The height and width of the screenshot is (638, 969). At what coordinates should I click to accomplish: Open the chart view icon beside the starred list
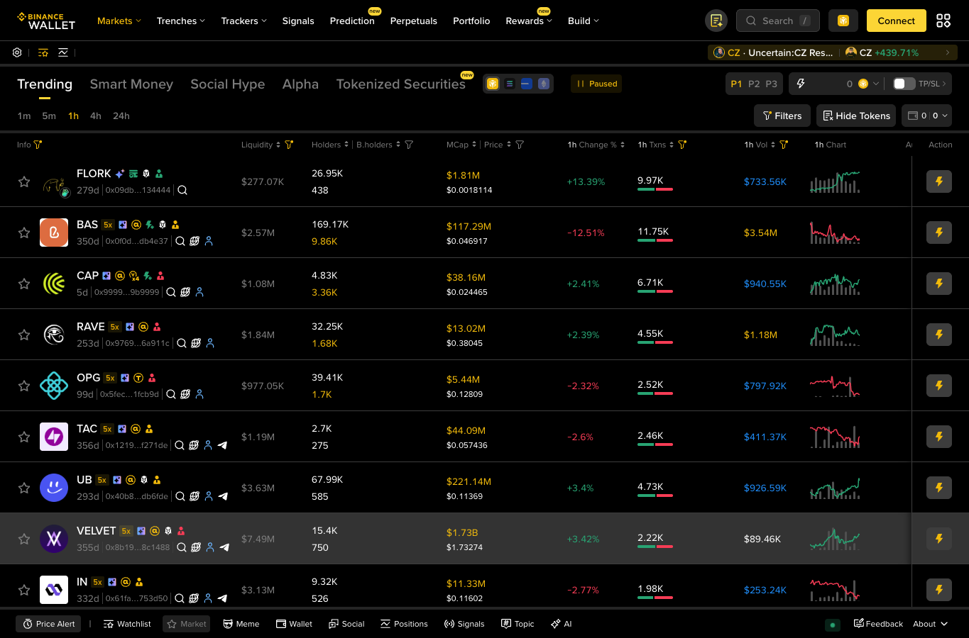pos(63,52)
